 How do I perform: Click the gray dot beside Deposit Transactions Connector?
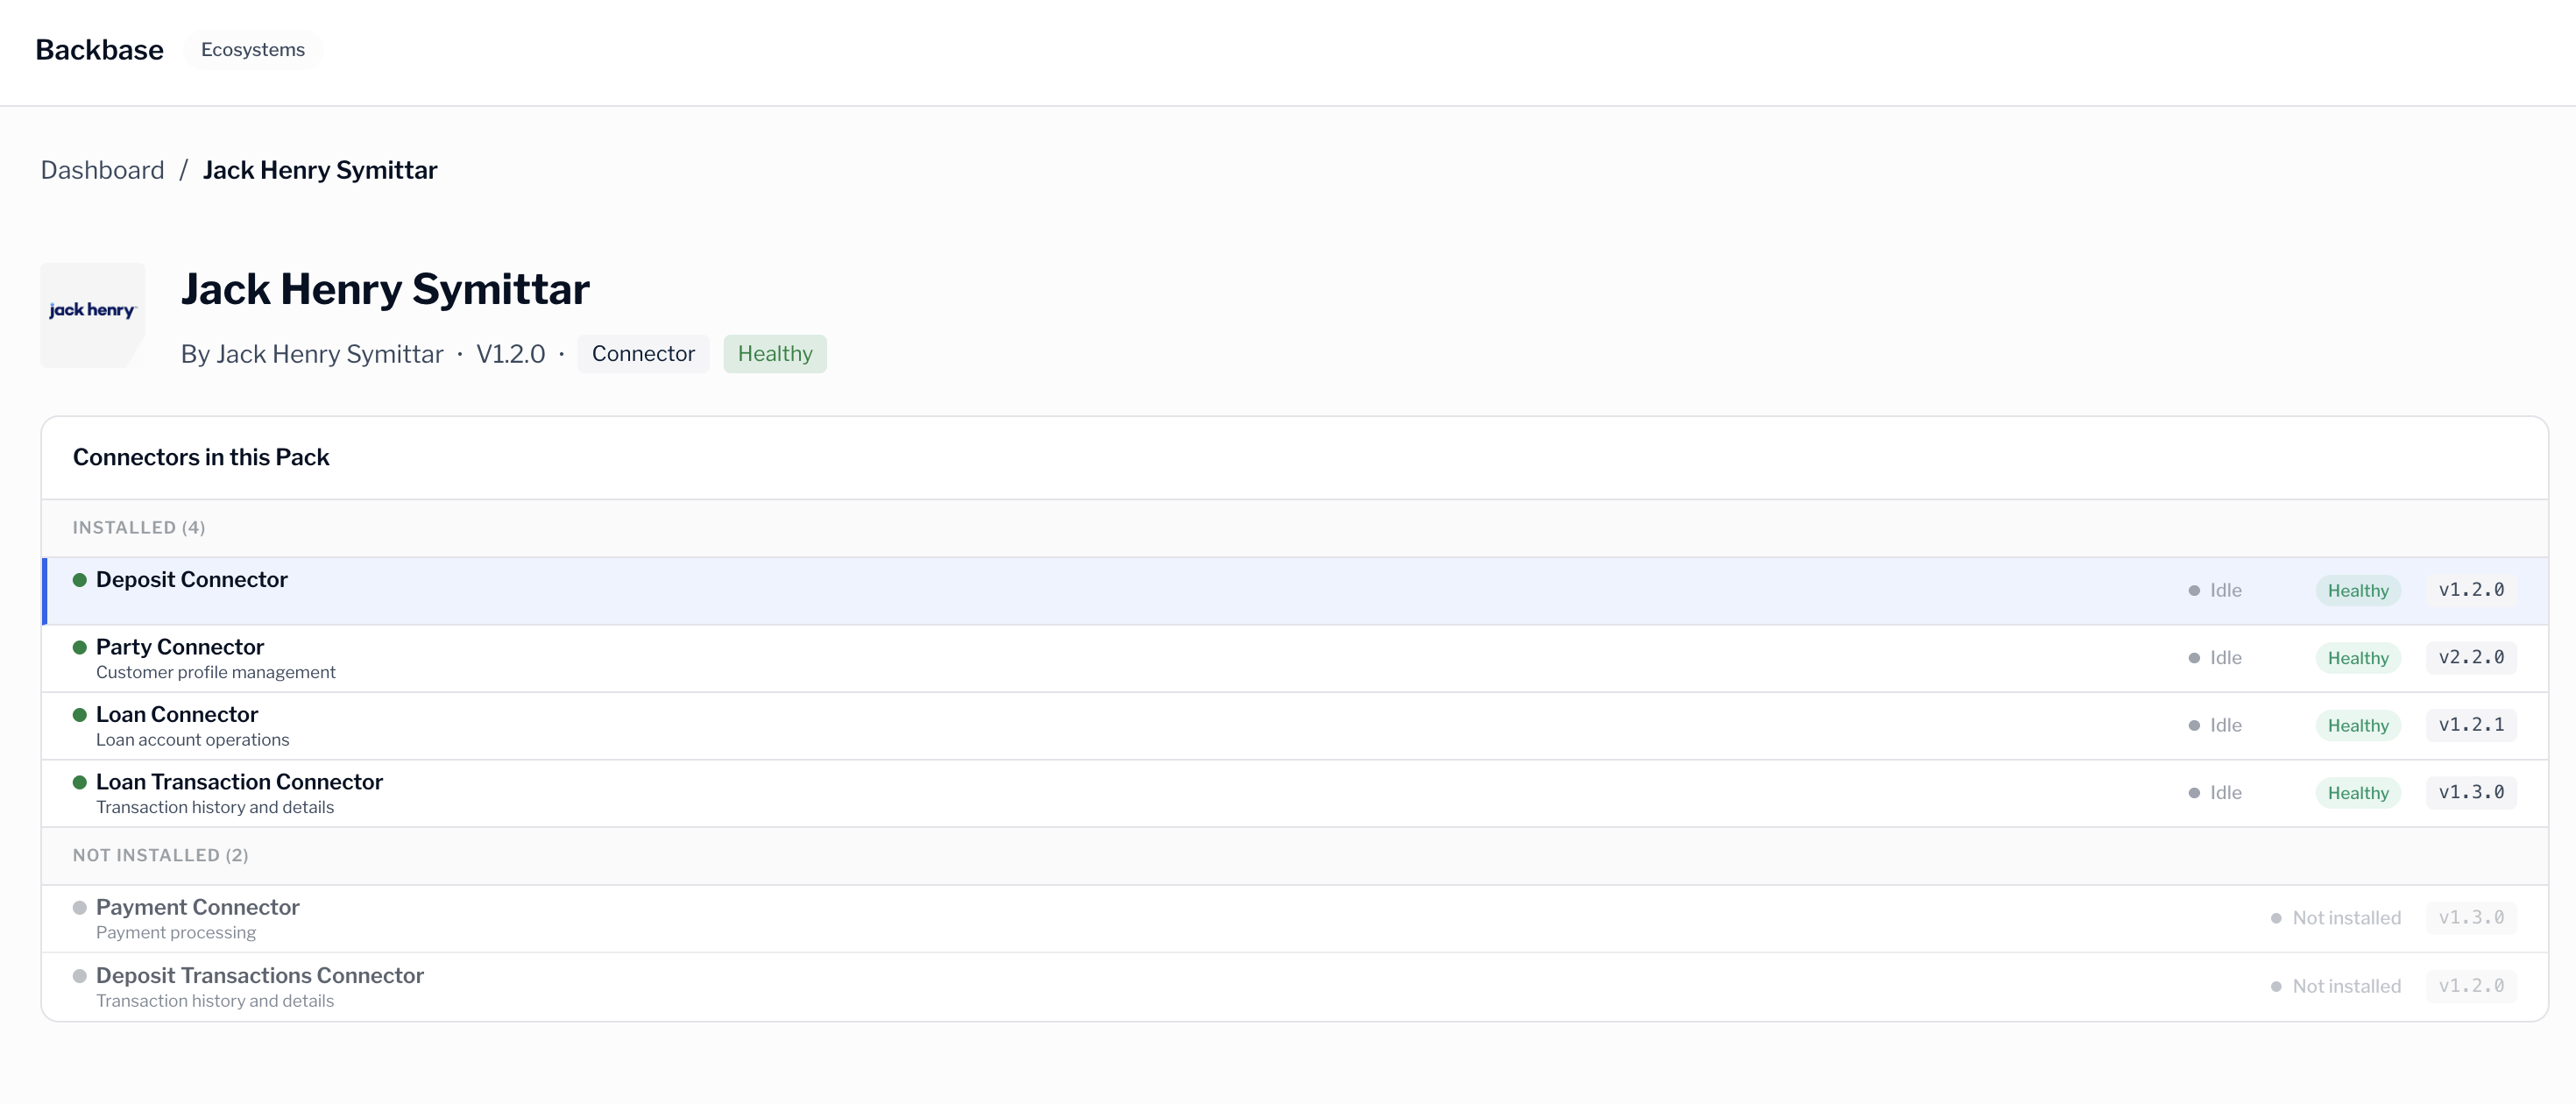tap(80, 976)
